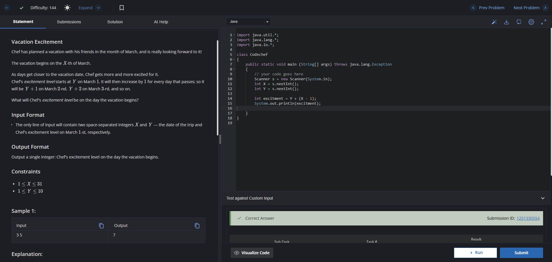Open the Expand dropdown chevron
This screenshot has width=552, height=262.
[x=98, y=8]
